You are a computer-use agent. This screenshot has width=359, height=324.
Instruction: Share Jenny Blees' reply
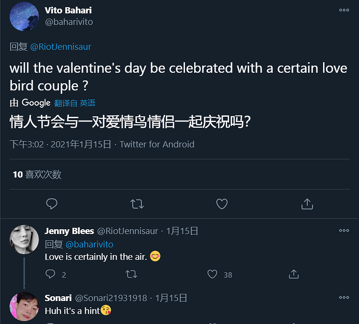click(x=294, y=274)
